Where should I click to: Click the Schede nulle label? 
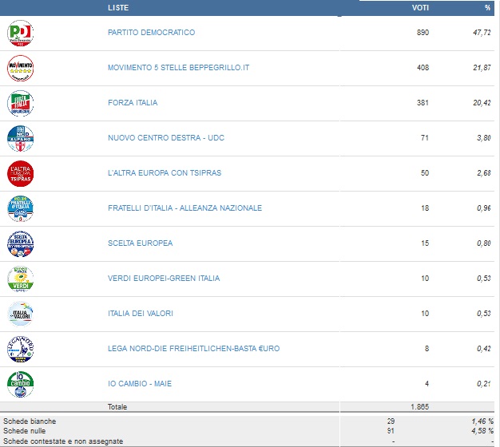pos(25,431)
